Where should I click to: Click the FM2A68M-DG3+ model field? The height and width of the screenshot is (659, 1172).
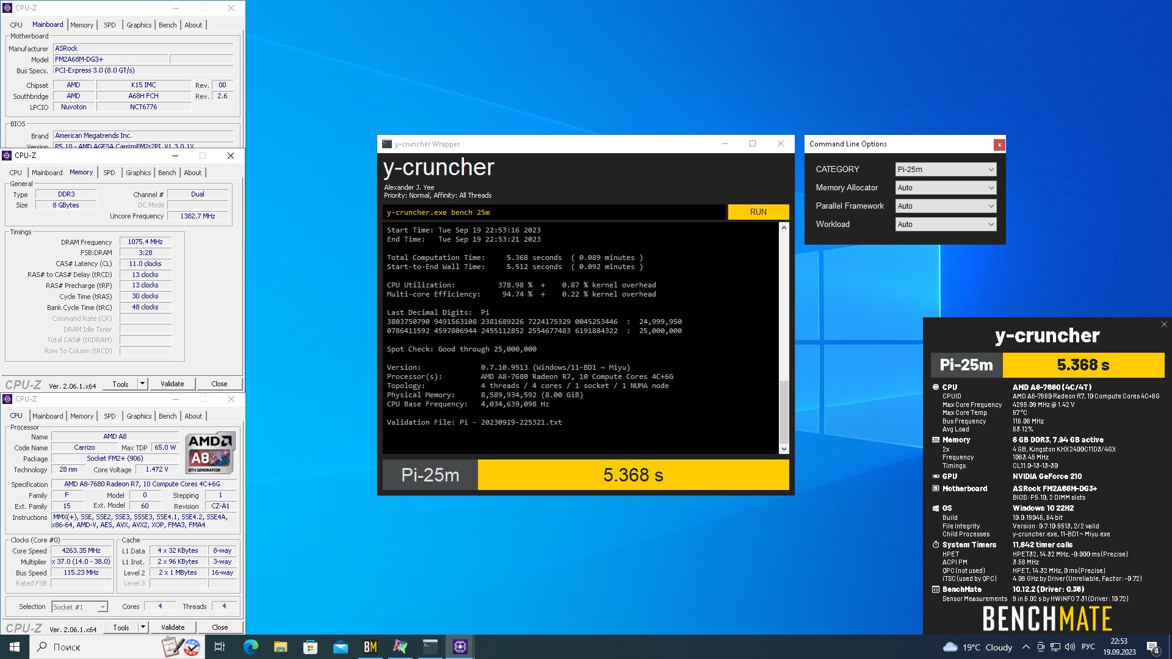pyautogui.click(x=110, y=59)
